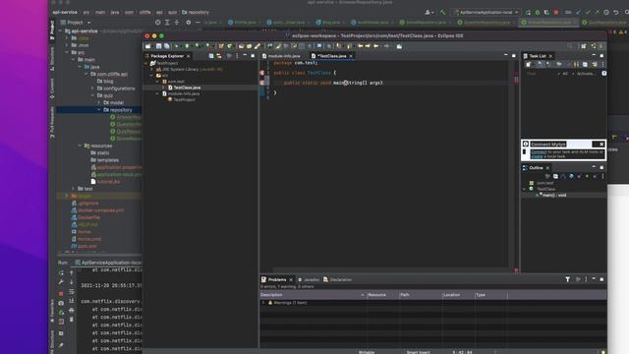Expand the model folder in IntelliJ project tree
Viewport: 629px width, 354px height.
coord(98,102)
